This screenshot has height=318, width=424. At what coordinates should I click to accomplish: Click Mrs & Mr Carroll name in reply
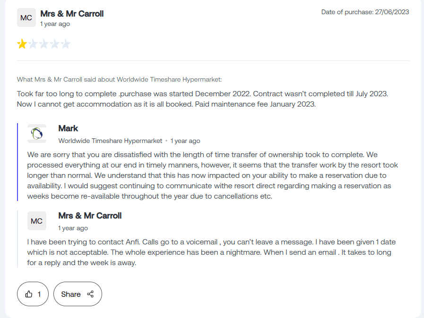pyautogui.click(x=90, y=216)
